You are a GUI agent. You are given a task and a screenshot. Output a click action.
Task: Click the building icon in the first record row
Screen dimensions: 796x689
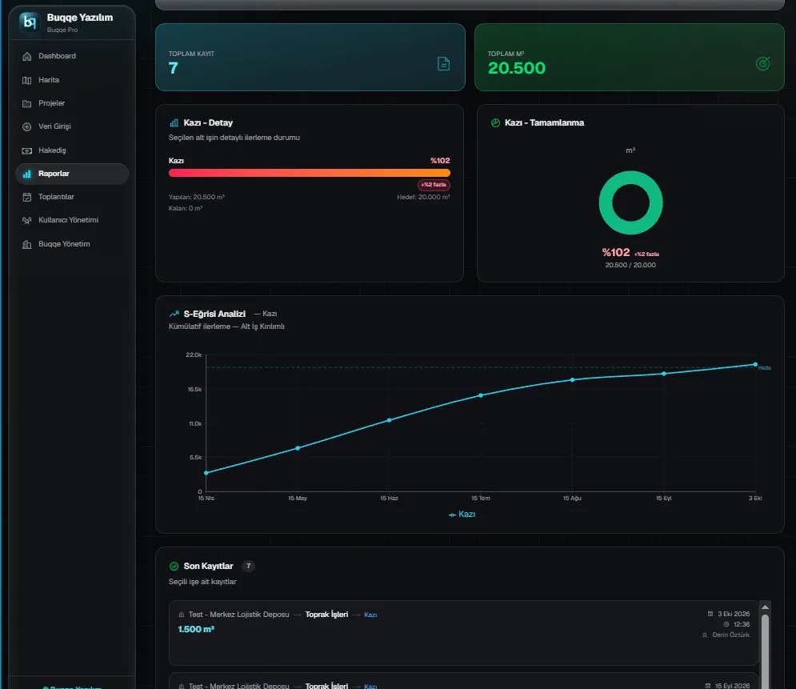point(182,615)
